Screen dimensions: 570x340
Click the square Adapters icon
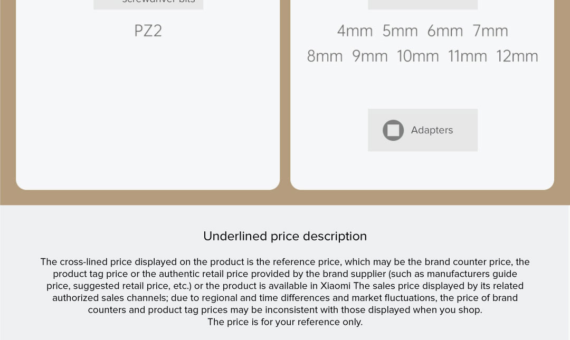393,130
